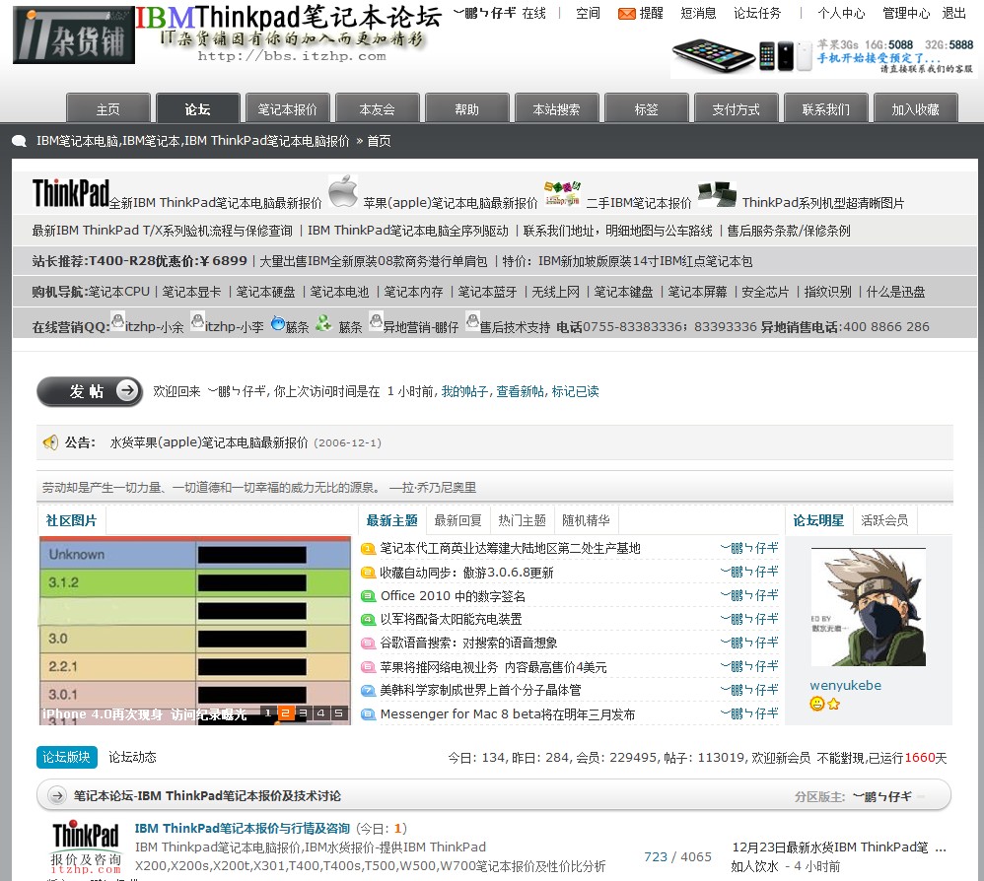Click the green MSN people icon
984x881 pixels.
[x=323, y=323]
